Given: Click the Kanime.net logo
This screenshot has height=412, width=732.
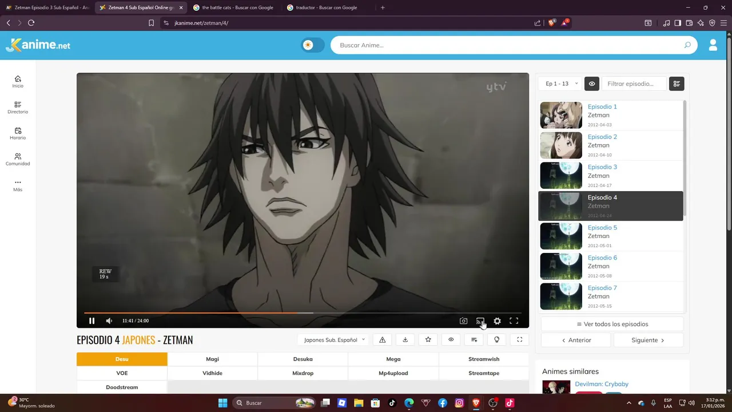Looking at the screenshot, I should [38, 45].
